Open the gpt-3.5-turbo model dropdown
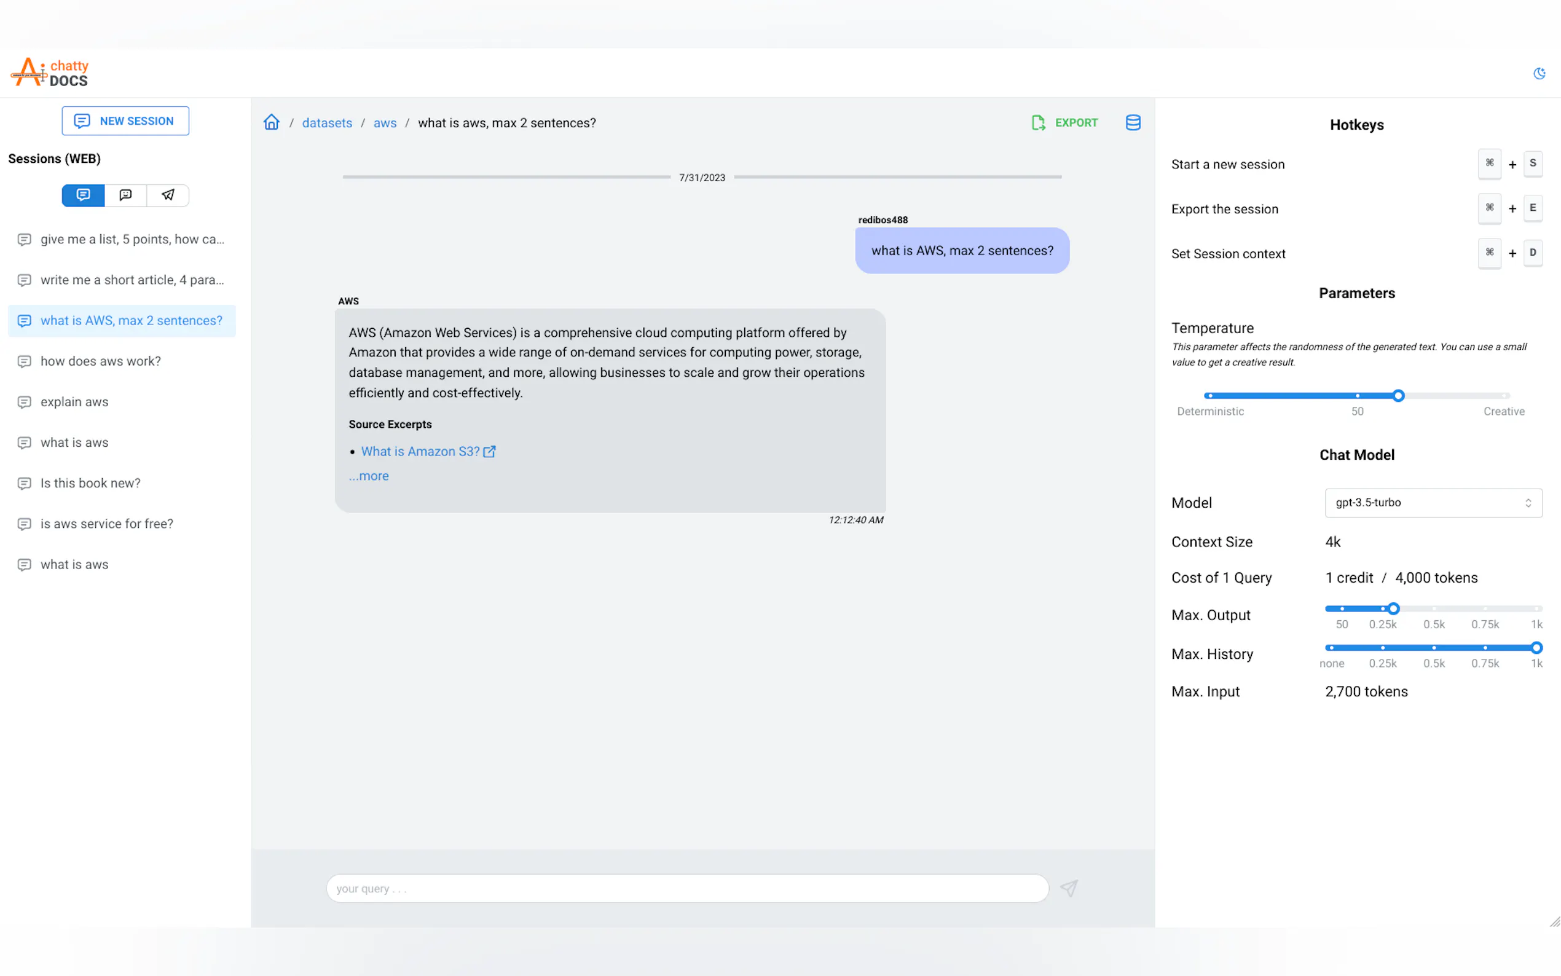The width and height of the screenshot is (1561, 976). (1433, 502)
